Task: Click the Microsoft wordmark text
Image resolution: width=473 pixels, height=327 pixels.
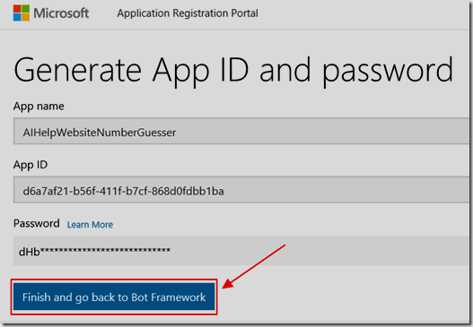Action: pos(61,13)
